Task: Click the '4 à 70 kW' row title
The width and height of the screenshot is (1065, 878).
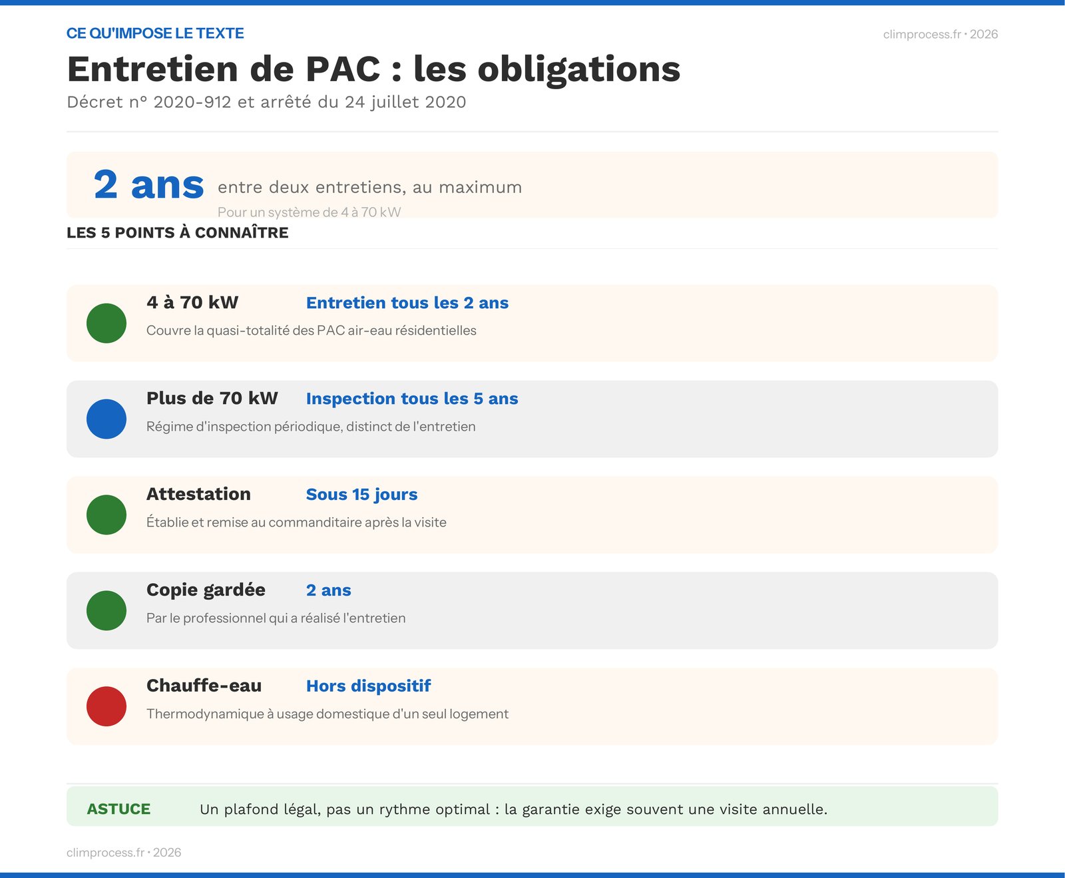Action: [192, 302]
